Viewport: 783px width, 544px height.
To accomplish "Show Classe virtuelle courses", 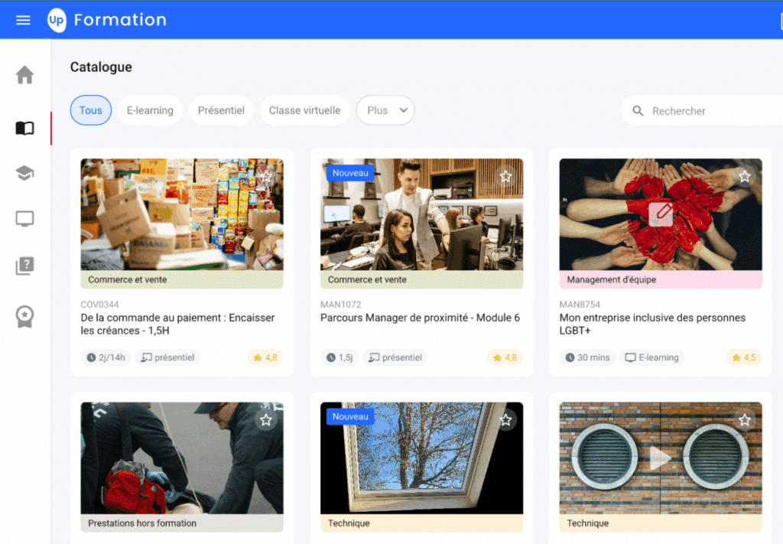I will pyautogui.click(x=304, y=110).
